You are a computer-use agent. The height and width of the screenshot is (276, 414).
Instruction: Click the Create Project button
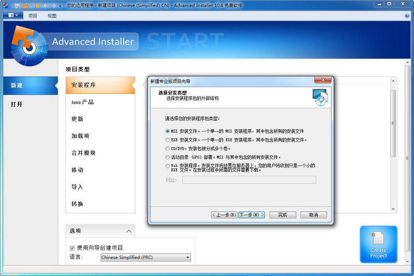pos(378,245)
